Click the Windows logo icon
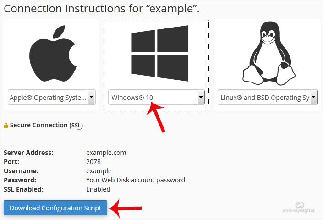 (160, 53)
